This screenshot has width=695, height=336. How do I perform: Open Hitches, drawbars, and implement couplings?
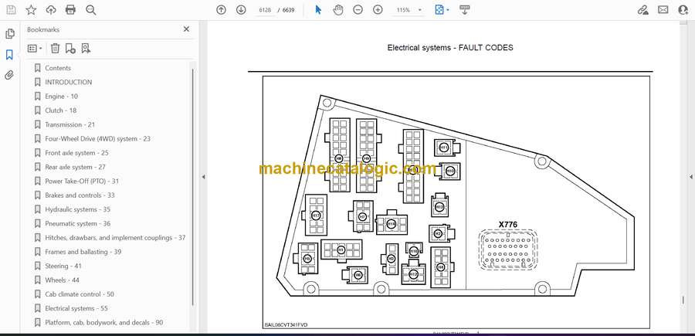pos(115,238)
